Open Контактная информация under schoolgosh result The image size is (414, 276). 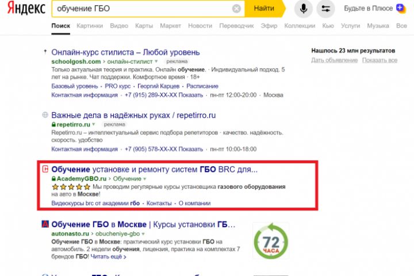click(85, 95)
